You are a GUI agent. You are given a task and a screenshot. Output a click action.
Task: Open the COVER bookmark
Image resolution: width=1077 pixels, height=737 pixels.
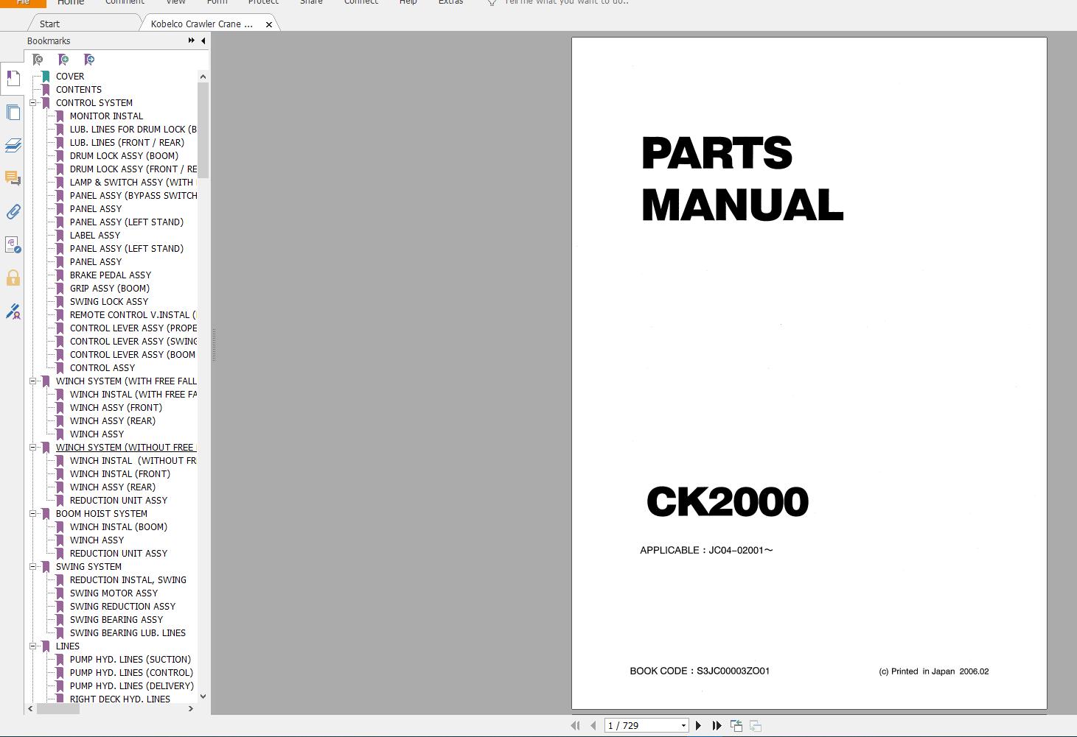pyautogui.click(x=70, y=77)
